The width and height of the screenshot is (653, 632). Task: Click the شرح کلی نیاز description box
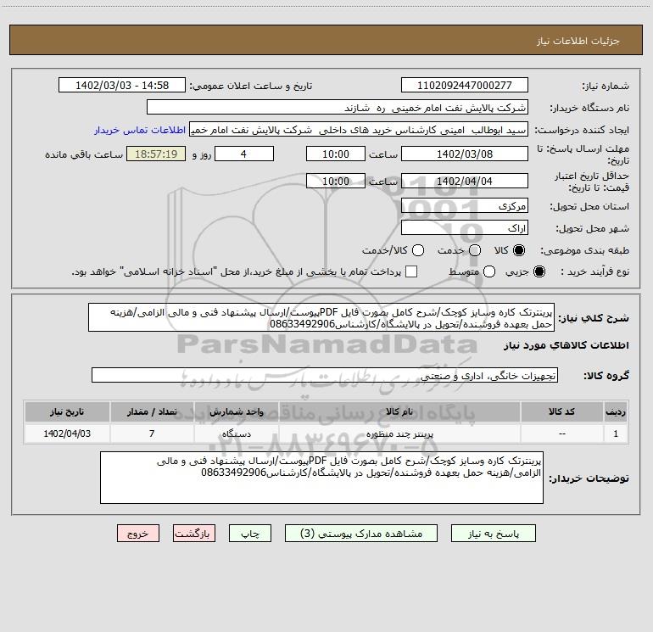321,318
